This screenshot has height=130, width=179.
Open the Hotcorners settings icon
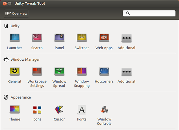pos(104,71)
